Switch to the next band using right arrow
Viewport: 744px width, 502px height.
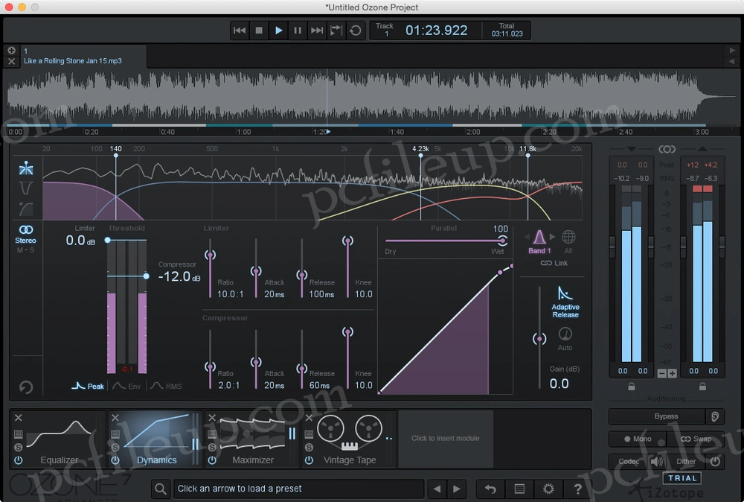[554, 238]
